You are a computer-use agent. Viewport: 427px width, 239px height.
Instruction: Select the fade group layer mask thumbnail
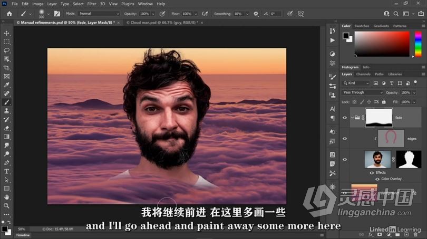(379, 118)
